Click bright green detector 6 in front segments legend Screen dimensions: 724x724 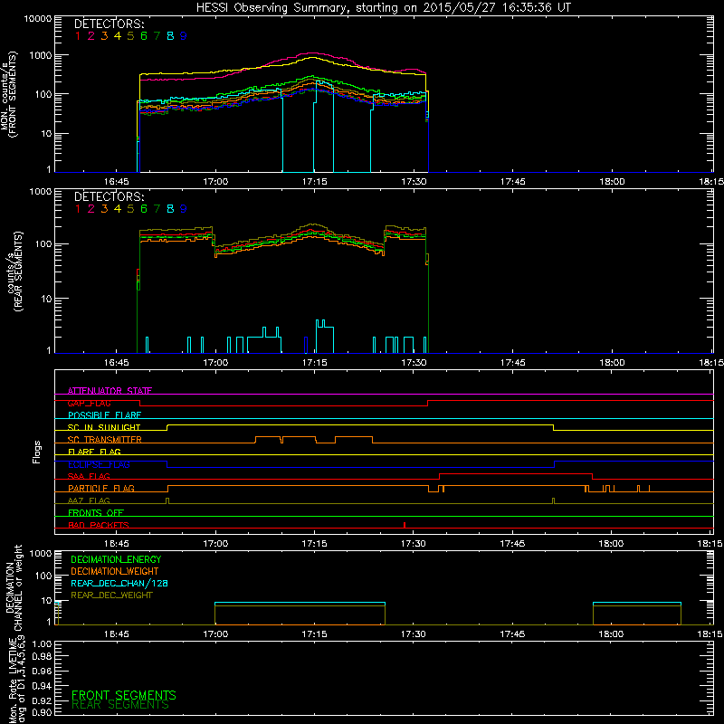pyautogui.click(x=144, y=35)
